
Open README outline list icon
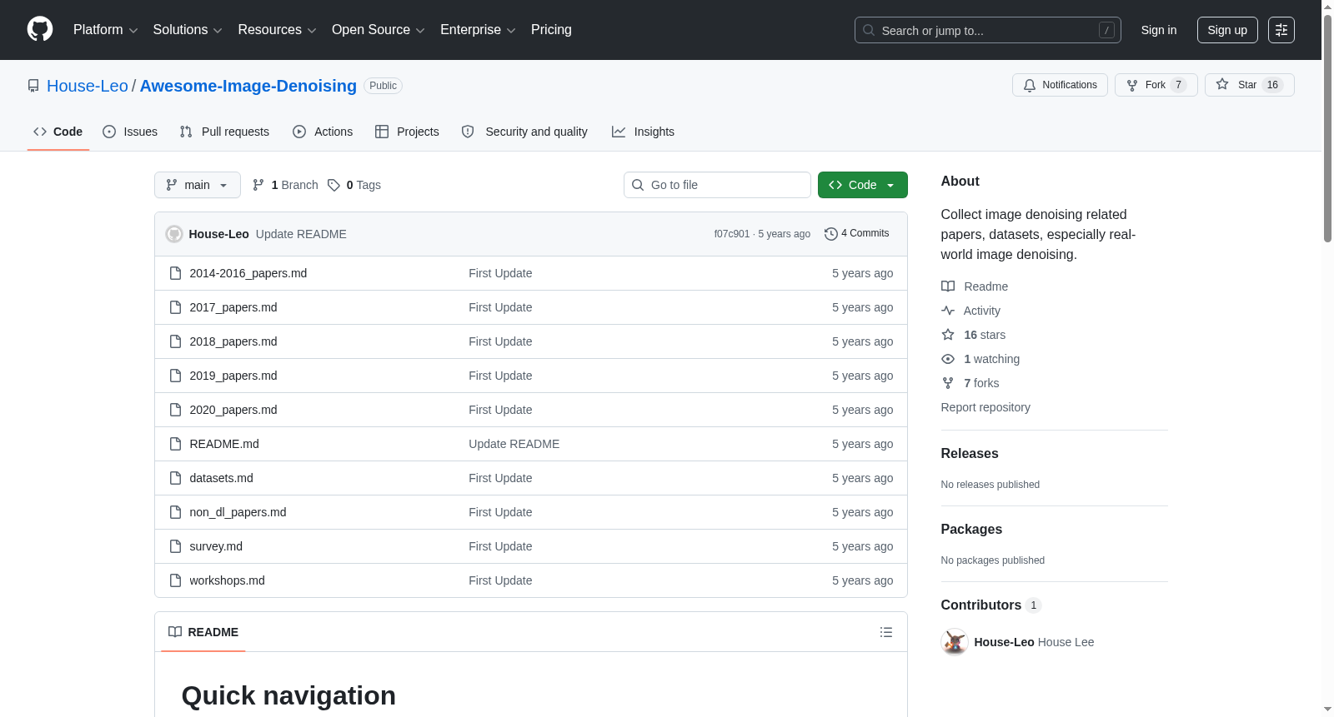[886, 632]
